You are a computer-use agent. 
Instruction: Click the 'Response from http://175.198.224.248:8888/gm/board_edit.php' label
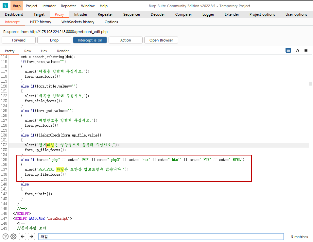tap(56, 32)
